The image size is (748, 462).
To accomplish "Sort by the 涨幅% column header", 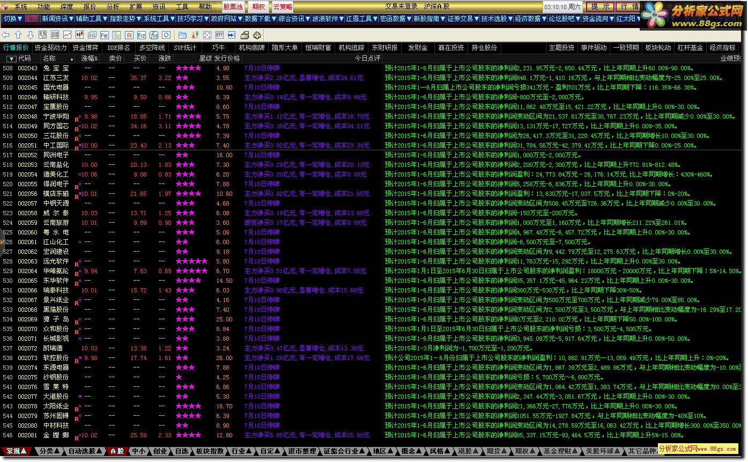I will pyautogui.click(x=90, y=58).
